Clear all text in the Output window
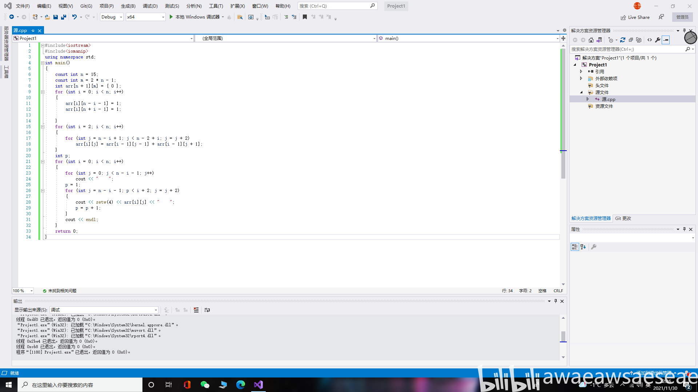The width and height of the screenshot is (698, 392). pos(196,310)
